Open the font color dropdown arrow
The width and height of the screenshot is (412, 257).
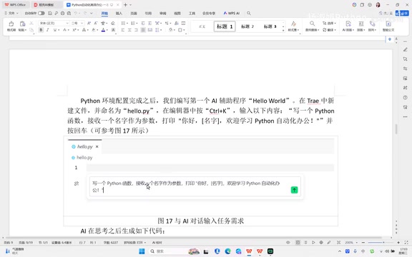pyautogui.click(x=107, y=30)
